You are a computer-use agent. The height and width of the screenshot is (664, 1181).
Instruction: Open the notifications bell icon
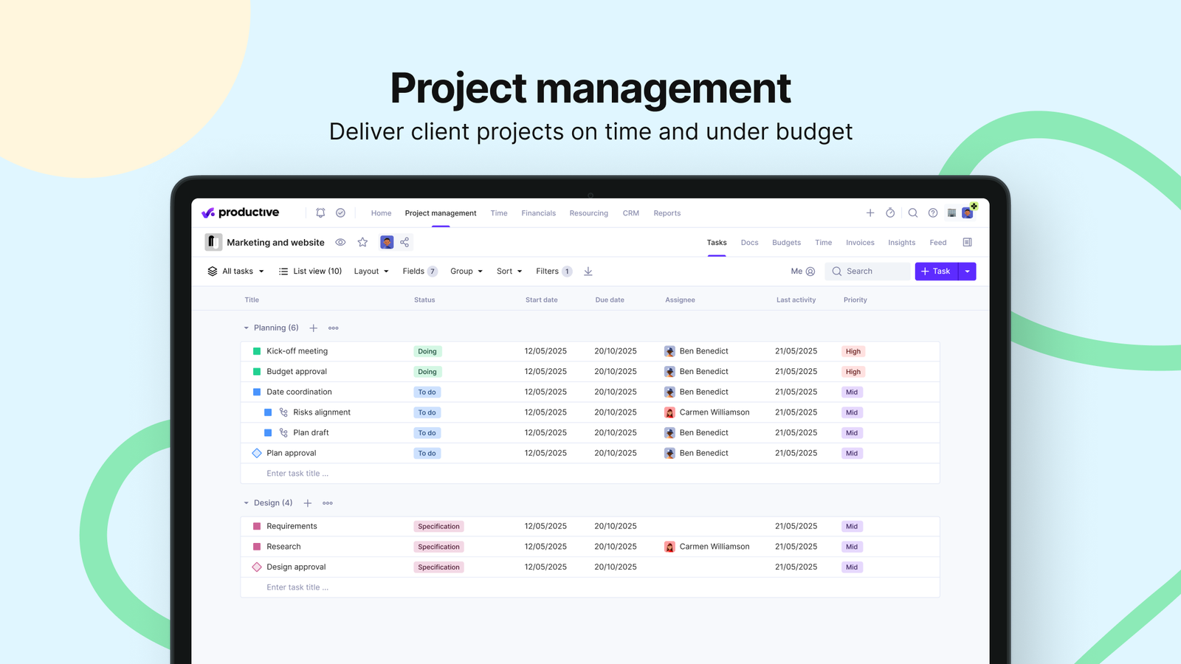click(x=320, y=212)
